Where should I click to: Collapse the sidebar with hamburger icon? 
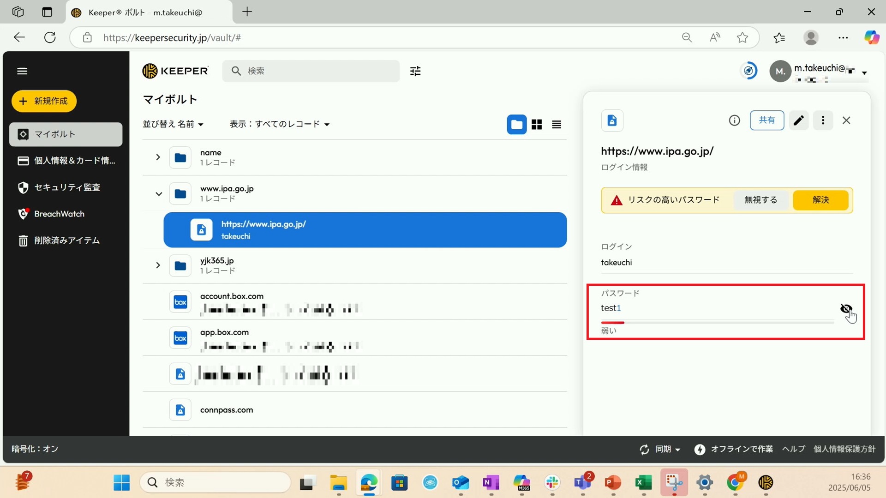point(22,71)
